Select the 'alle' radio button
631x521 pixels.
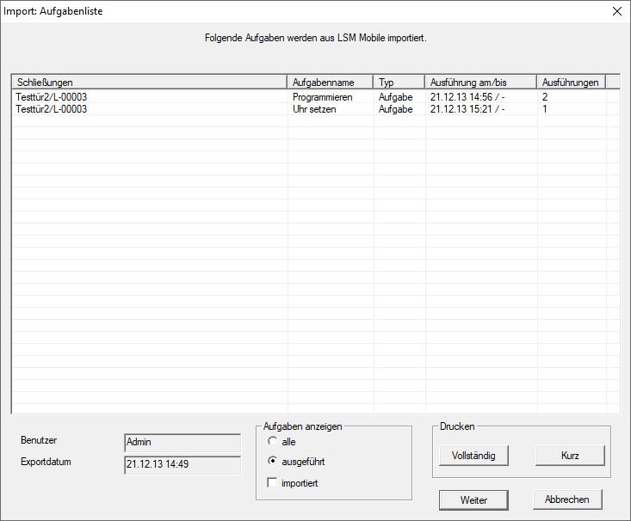tap(273, 442)
